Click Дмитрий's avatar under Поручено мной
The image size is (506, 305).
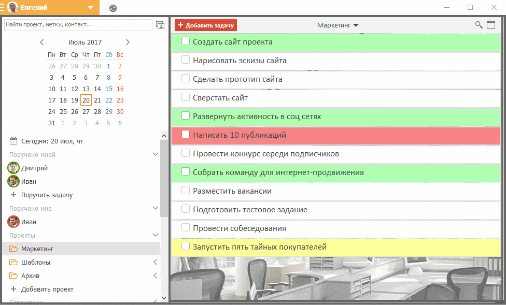tap(13, 168)
